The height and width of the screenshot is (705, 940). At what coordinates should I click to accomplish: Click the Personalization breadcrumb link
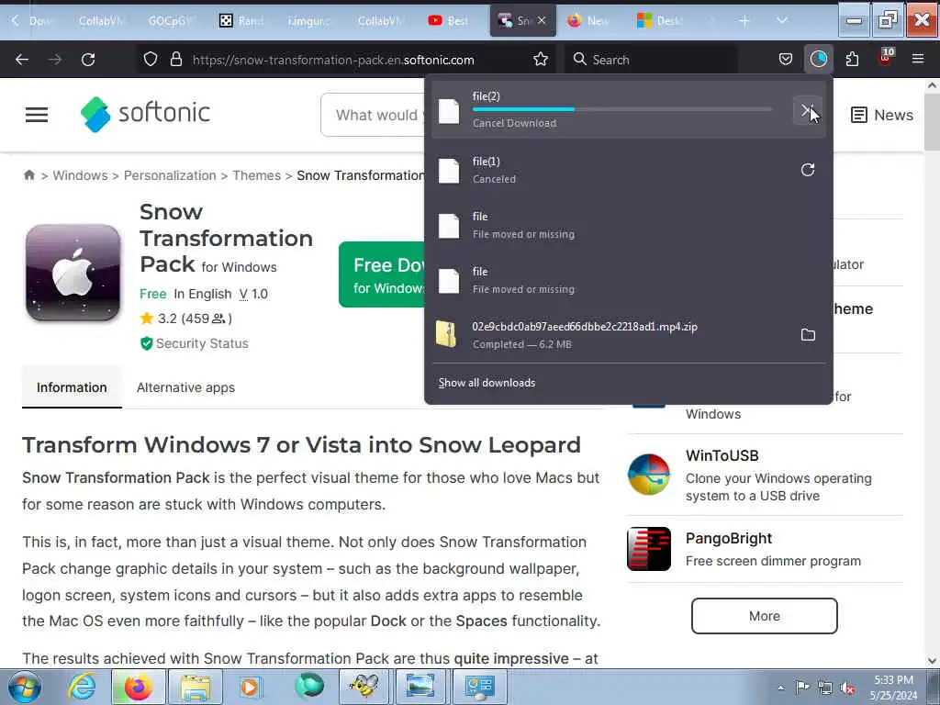tap(170, 175)
